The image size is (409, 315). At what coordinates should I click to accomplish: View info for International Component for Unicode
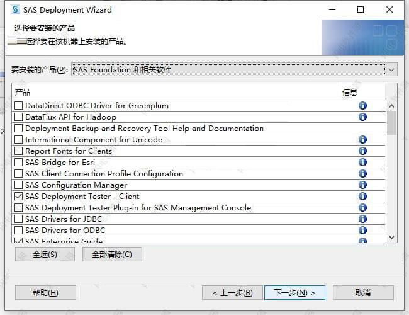pyautogui.click(x=362, y=139)
